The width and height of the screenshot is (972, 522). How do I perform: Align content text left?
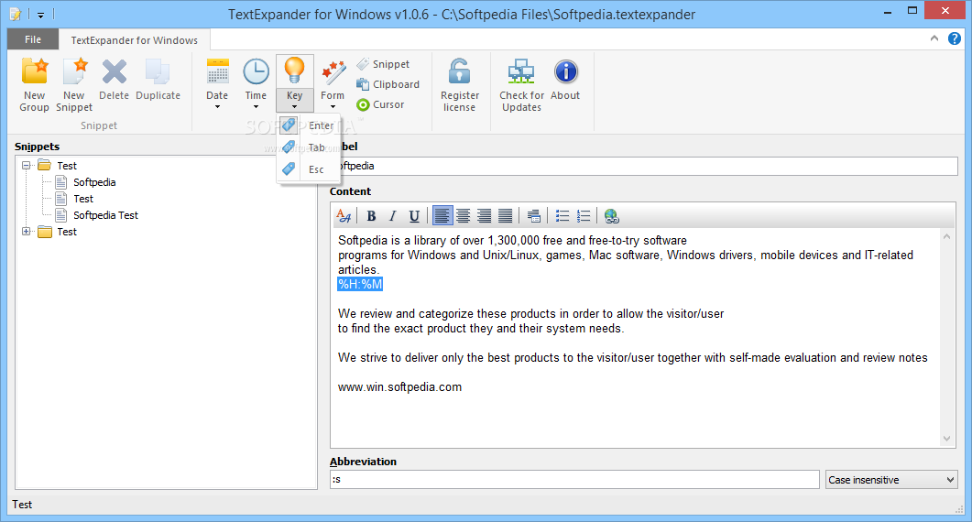442,216
